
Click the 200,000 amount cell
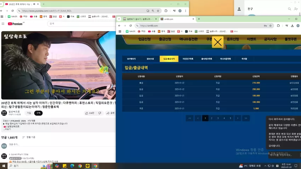click(x=256, y=89)
